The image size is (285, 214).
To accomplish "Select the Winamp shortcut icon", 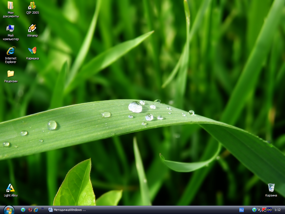I will [32, 31].
